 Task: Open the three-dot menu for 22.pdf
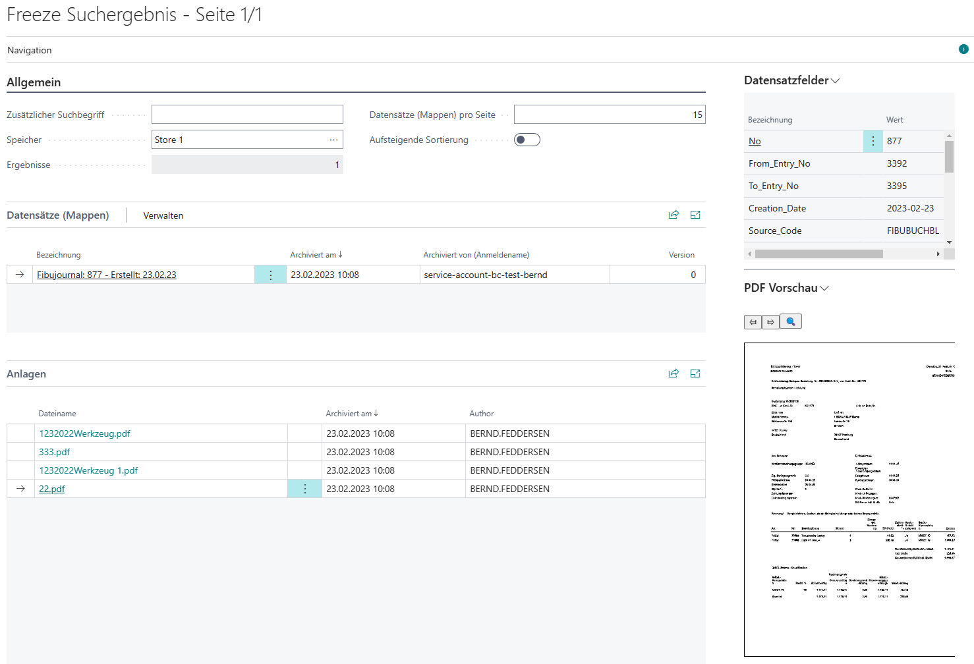(x=304, y=489)
